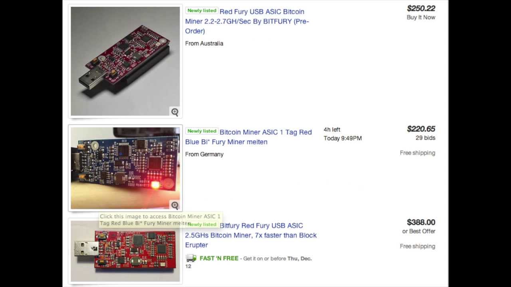Viewport: 511px width, 287px height.
Task: Click the Newly listed badge on the Germany listing
Action: tap(202, 131)
